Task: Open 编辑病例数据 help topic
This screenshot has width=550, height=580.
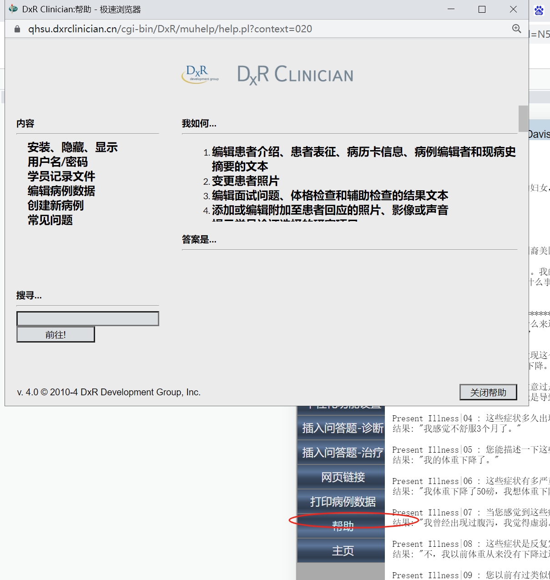Action: tap(61, 191)
